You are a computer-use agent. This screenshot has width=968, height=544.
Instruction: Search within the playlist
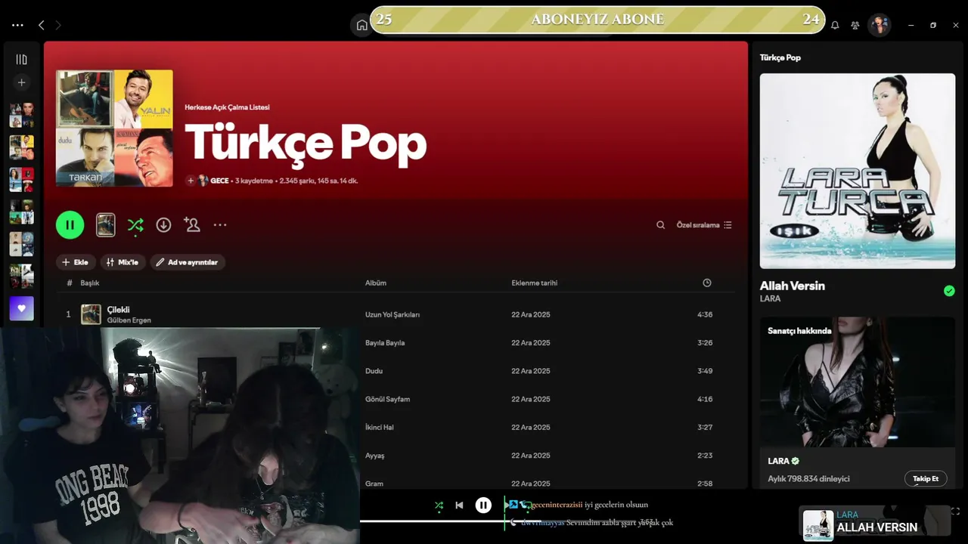point(660,224)
